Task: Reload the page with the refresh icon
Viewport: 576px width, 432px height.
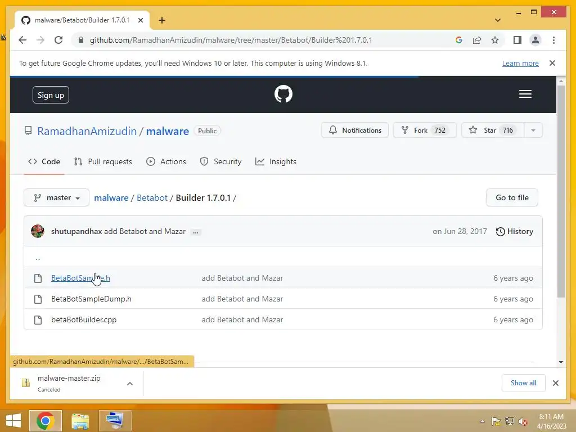Action: click(58, 40)
